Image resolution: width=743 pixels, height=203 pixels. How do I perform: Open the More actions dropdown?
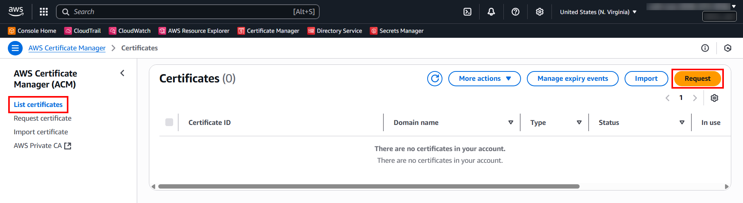point(485,78)
